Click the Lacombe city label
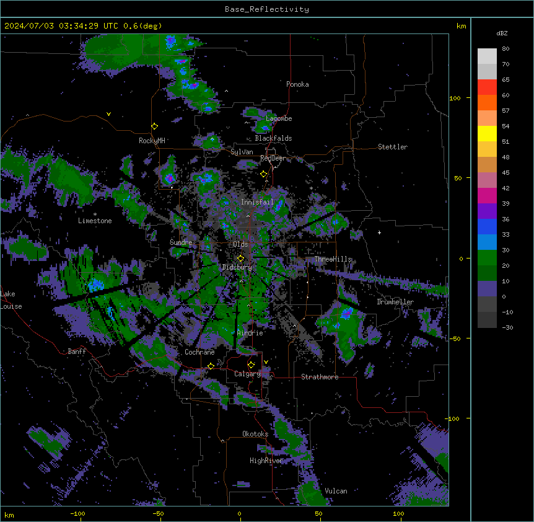Screen dimensions: 534x522 pos(279,118)
